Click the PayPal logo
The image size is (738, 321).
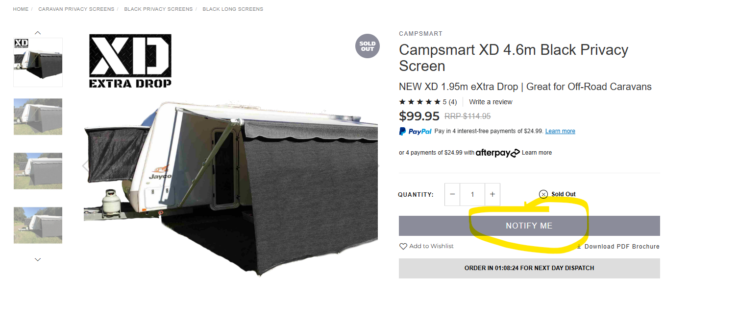click(x=416, y=131)
